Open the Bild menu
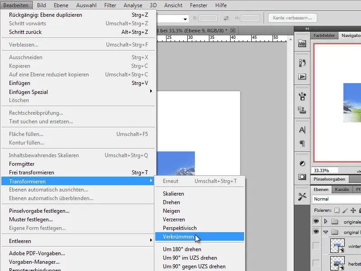The width and height of the screenshot is (361, 271). coord(42,5)
